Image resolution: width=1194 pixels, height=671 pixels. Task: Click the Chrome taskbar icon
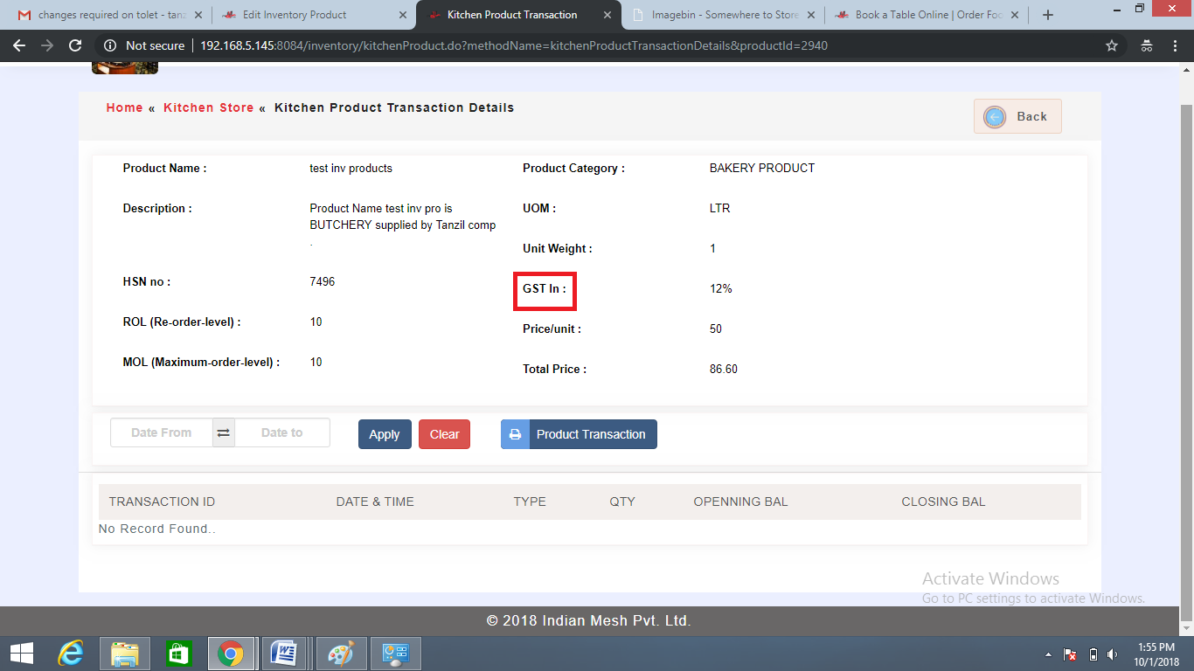pyautogui.click(x=231, y=654)
